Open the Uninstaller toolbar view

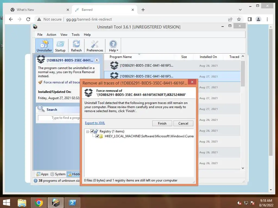[x=44, y=46]
